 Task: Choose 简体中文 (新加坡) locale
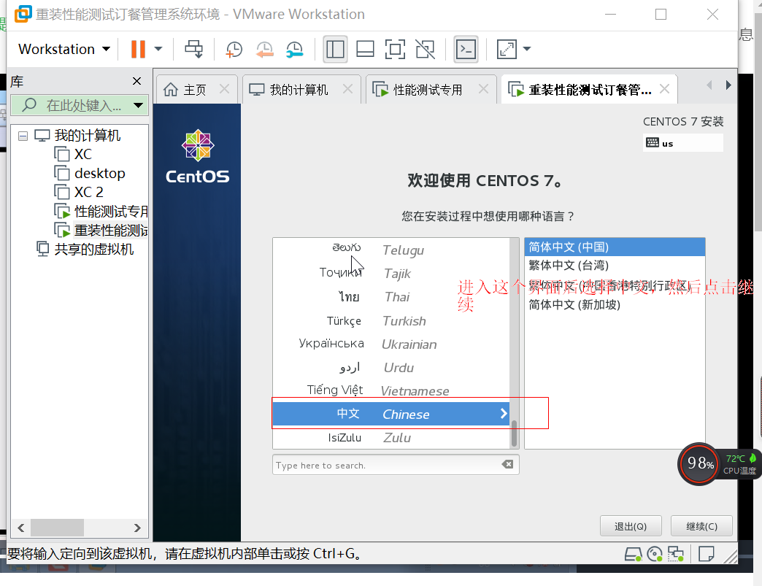pos(615,304)
